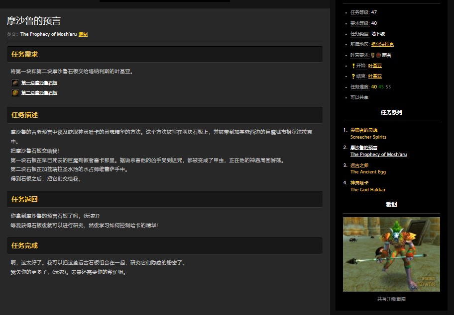This screenshot has width=454, height=315.
Task: Click 复制 to copy the English quest name
Action: click(x=81, y=35)
